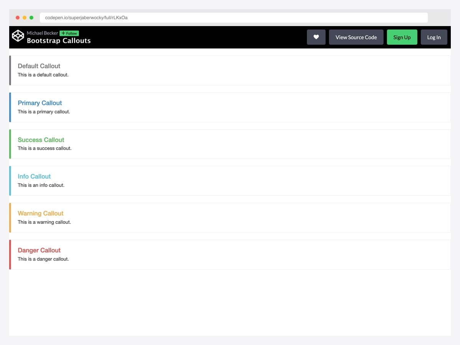
Task: Click the Log In button
Action: (x=434, y=37)
